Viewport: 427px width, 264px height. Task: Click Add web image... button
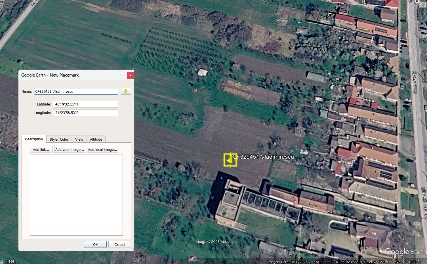70,149
